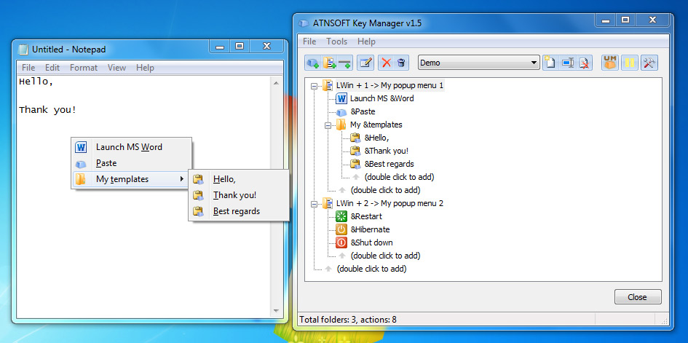Click the folder icon of My popup menu 1
The image size is (688, 343).
click(x=328, y=85)
